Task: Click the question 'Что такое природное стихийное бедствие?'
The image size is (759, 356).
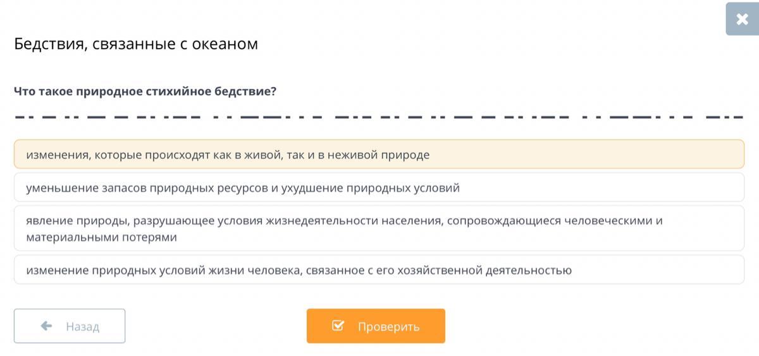Action: coord(145,92)
